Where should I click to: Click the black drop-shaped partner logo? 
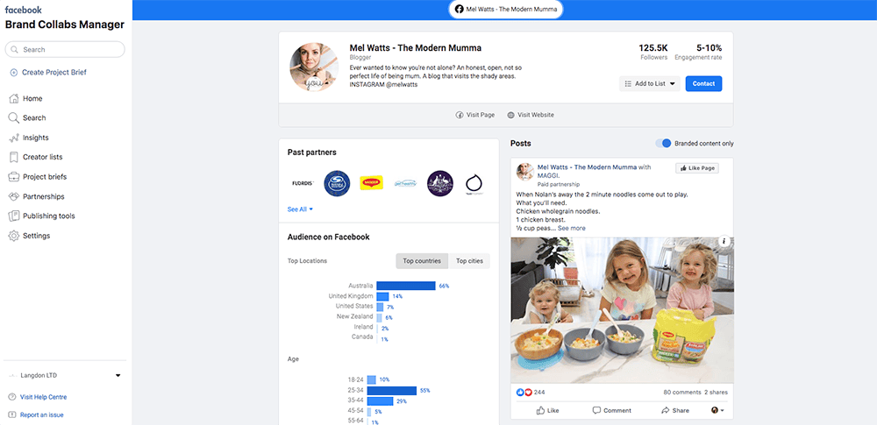[x=474, y=185]
